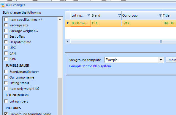Check the Package weight KG option
The height and width of the screenshot is (115, 176).
pyautogui.click(x=6, y=31)
